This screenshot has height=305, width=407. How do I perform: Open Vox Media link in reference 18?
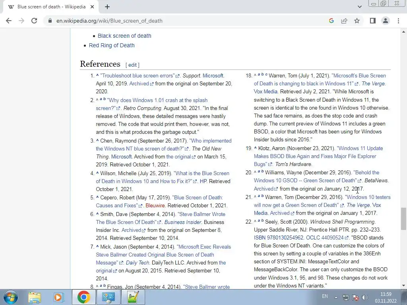pyautogui.click(x=266, y=92)
